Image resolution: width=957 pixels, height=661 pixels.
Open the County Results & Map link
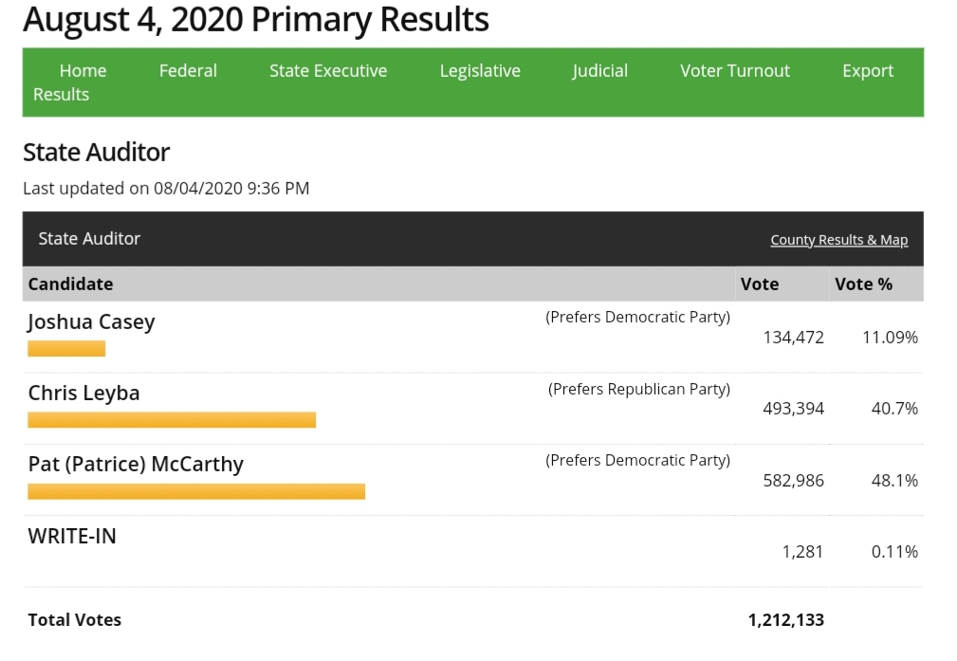point(838,240)
